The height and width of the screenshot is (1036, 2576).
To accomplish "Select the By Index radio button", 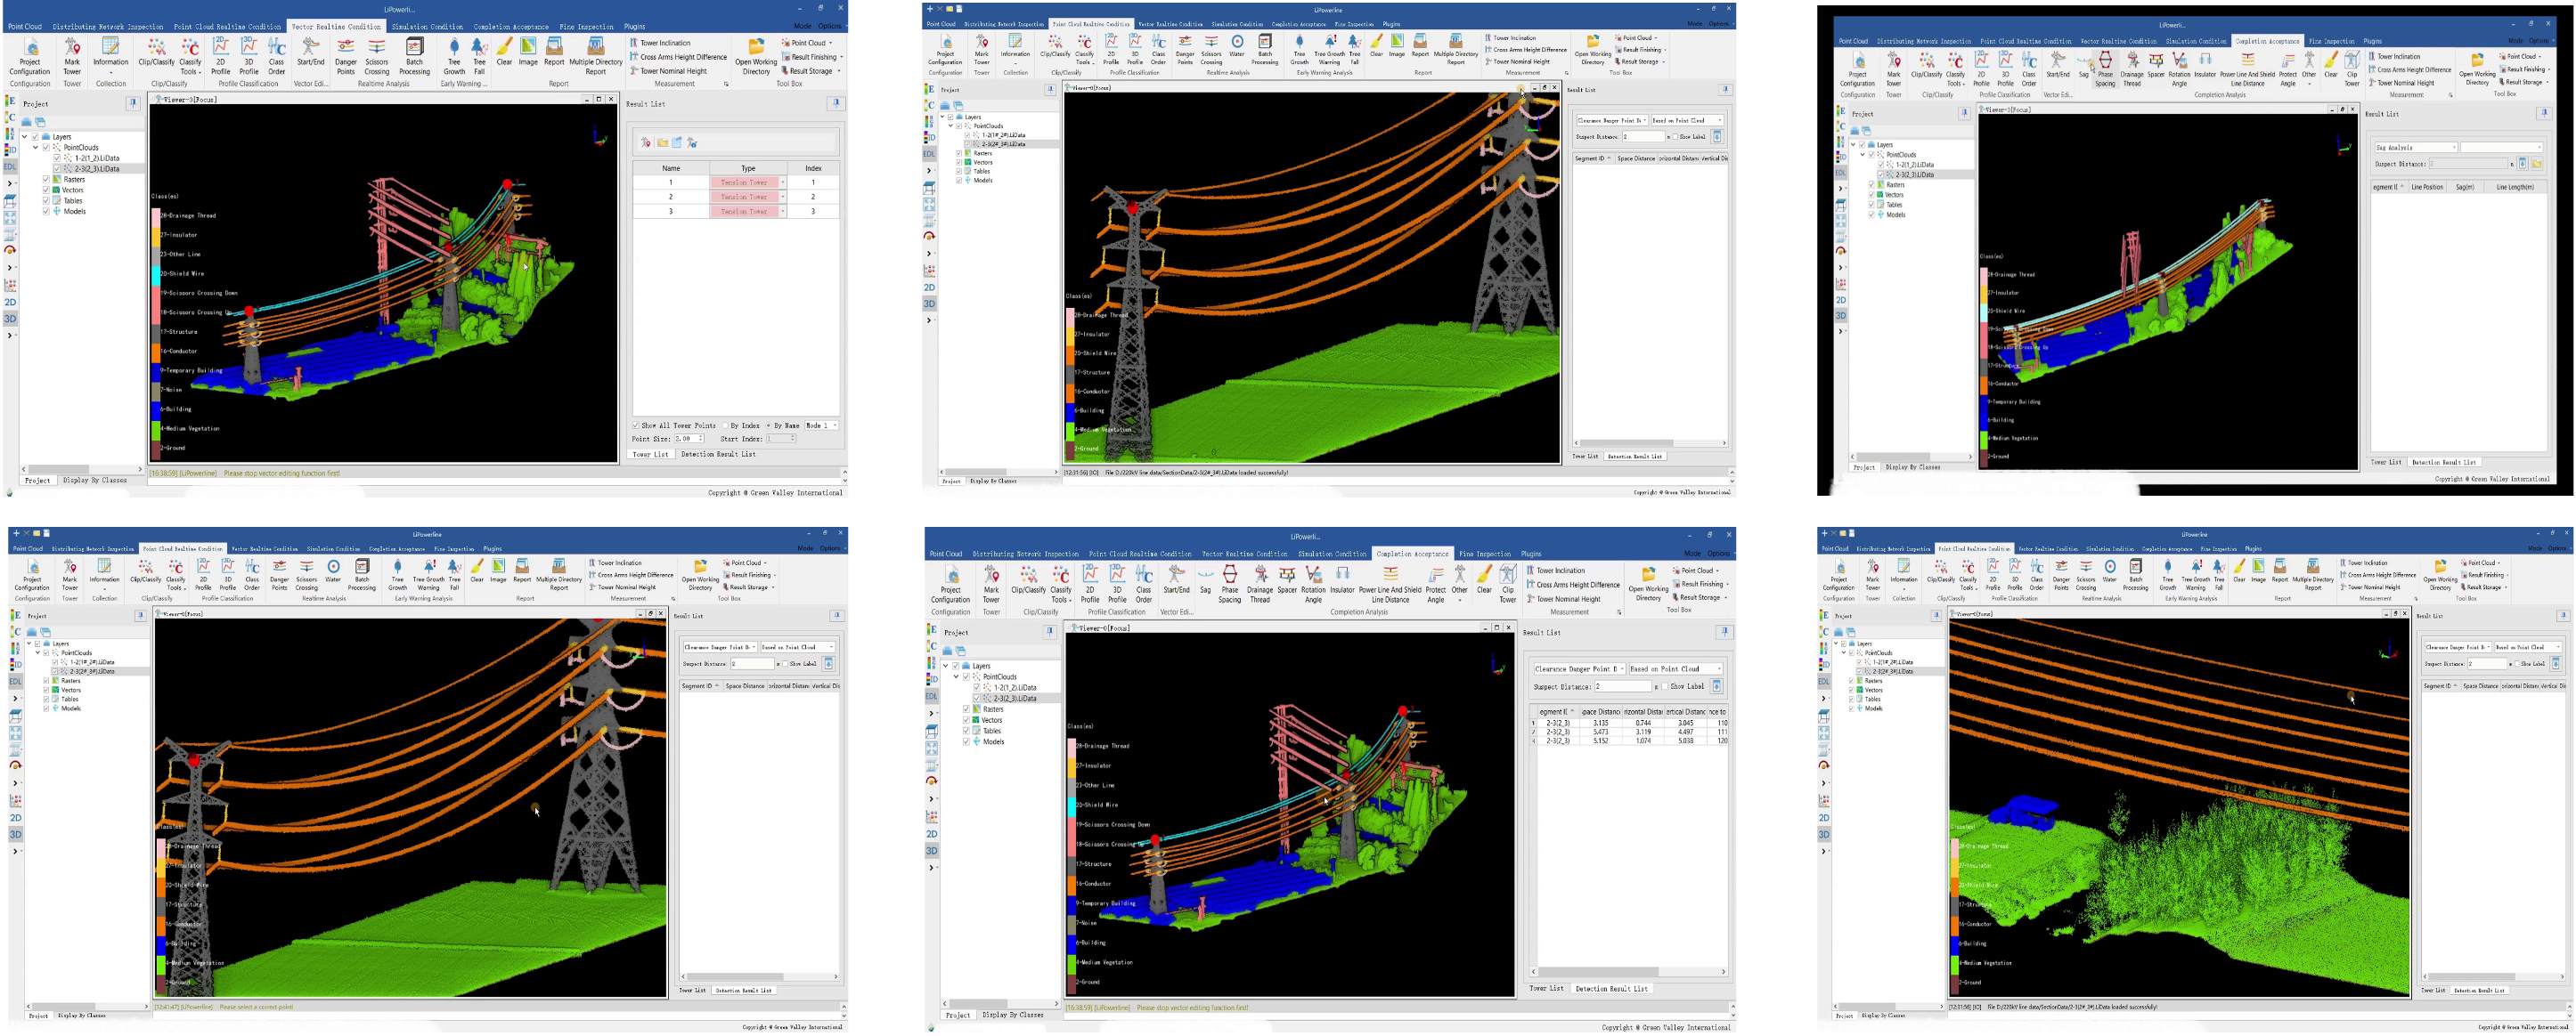I will coord(725,425).
